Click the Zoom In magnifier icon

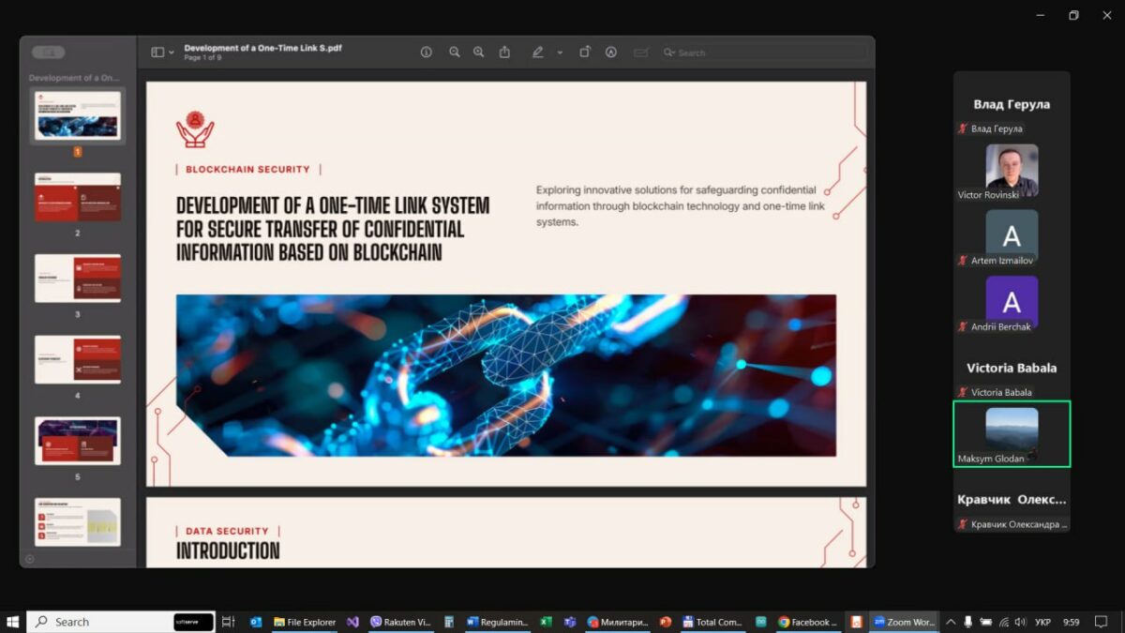(479, 53)
